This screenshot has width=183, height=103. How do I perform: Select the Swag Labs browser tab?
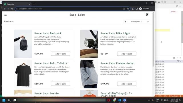click(x=17, y=4)
